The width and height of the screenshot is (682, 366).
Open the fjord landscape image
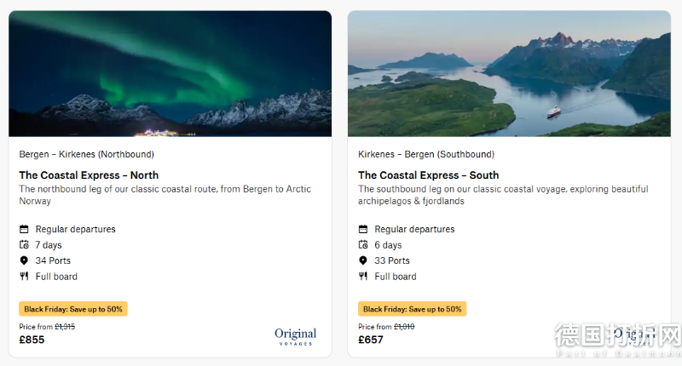tap(509, 73)
